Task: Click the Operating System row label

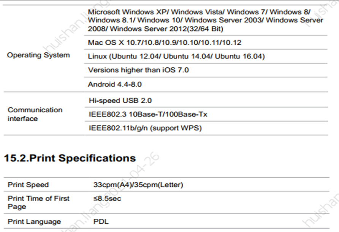Action: [x=38, y=55]
